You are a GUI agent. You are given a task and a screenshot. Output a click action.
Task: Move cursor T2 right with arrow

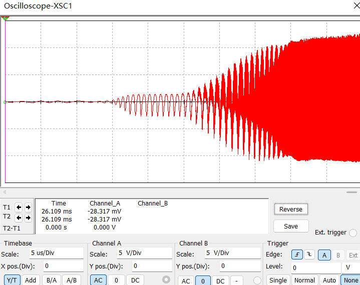click(28, 217)
